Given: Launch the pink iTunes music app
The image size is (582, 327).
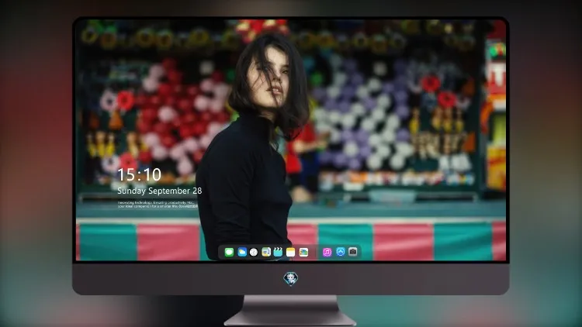Looking at the screenshot, I should click(x=327, y=252).
